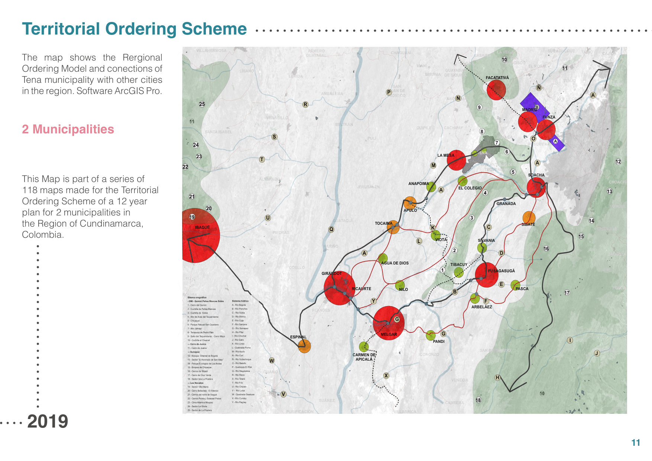Toggle the green Pandi node
The width and height of the screenshot is (652, 461).
[x=431, y=335]
